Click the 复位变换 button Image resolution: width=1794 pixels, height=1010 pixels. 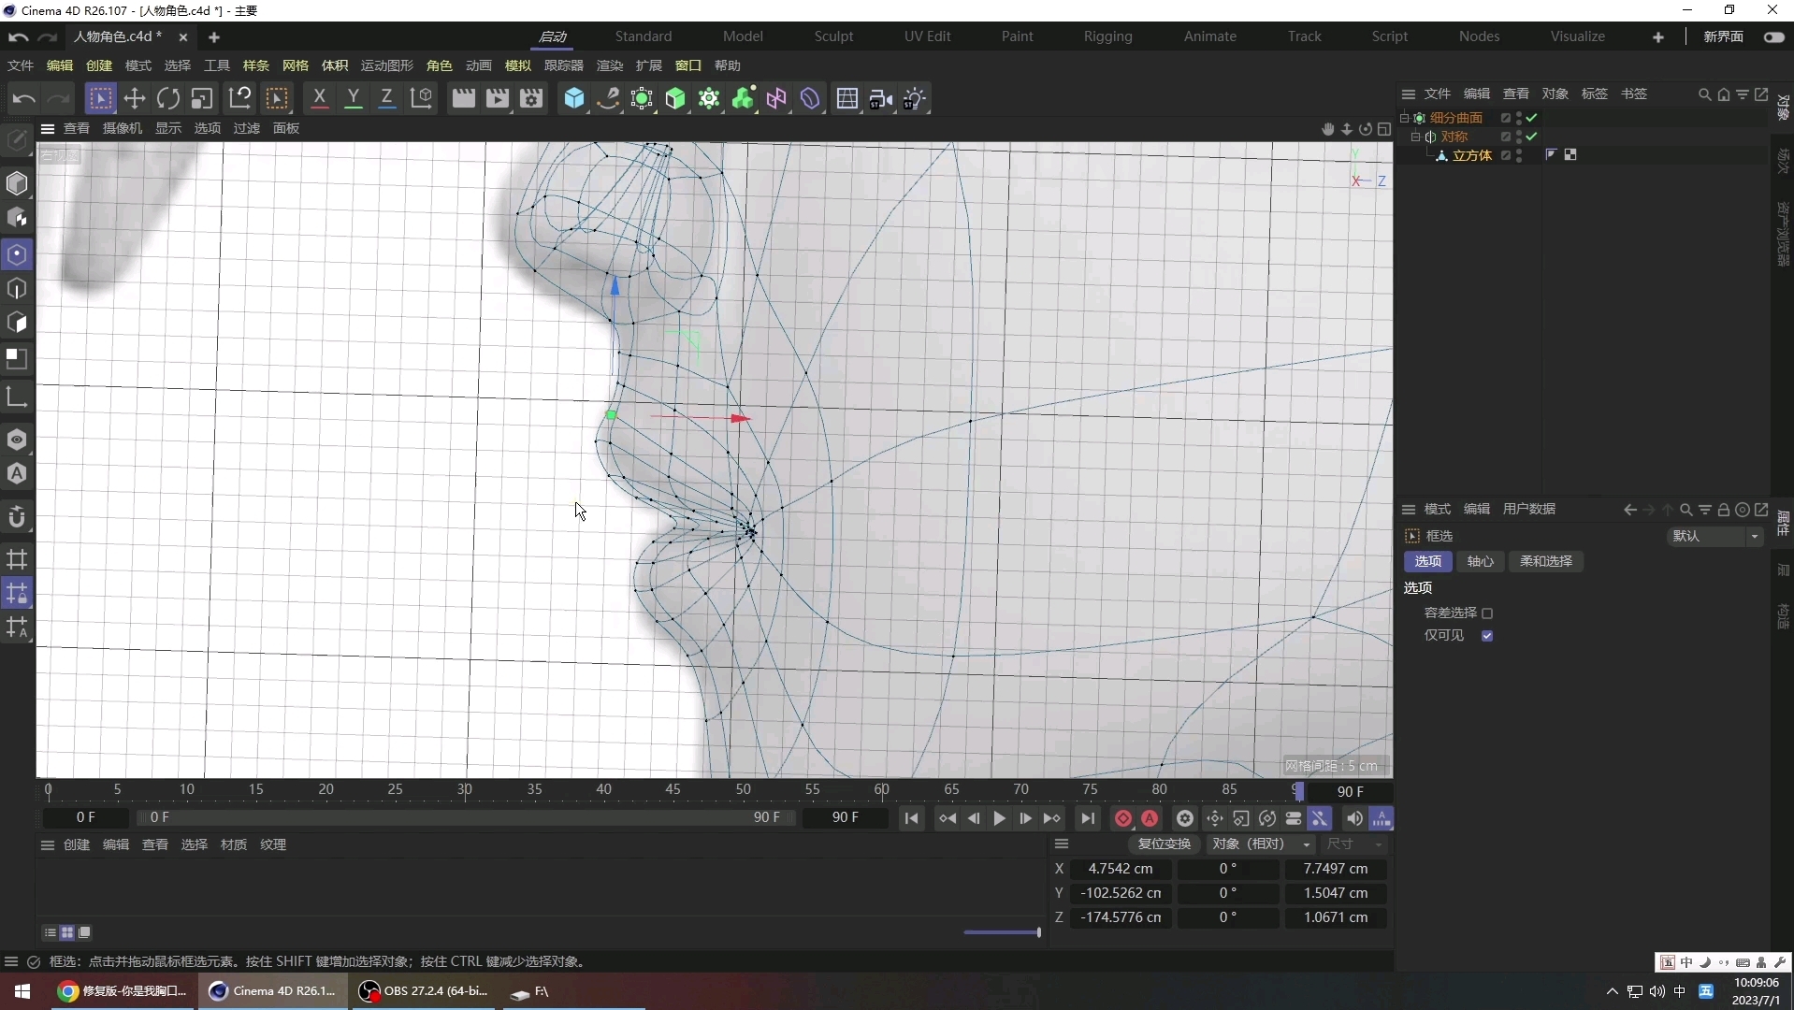tap(1164, 844)
